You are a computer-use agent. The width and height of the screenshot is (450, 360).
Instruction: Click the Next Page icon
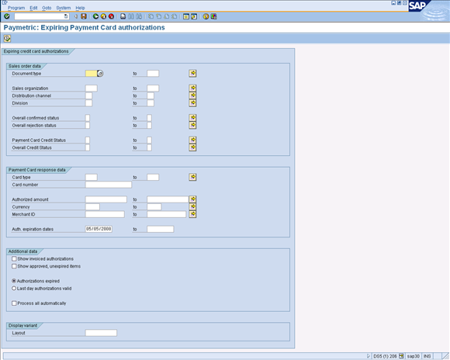coord(166,16)
